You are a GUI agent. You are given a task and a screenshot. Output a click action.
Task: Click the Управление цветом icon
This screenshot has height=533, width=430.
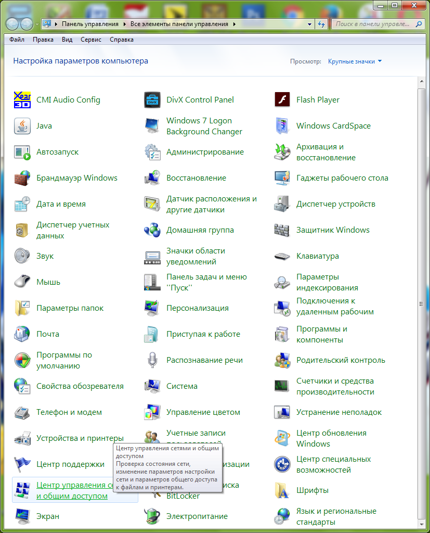[x=152, y=412]
